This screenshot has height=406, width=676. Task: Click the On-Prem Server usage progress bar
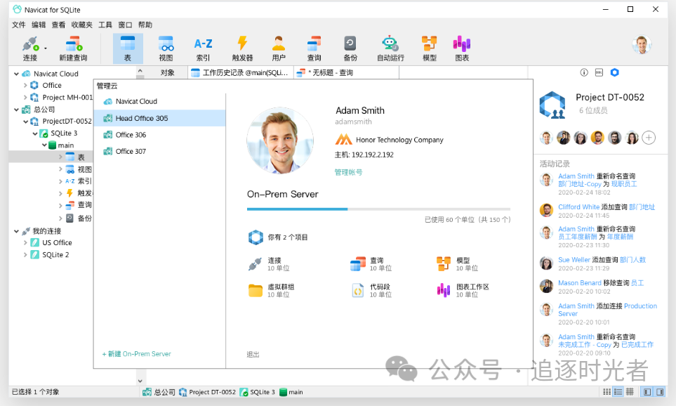coord(378,209)
